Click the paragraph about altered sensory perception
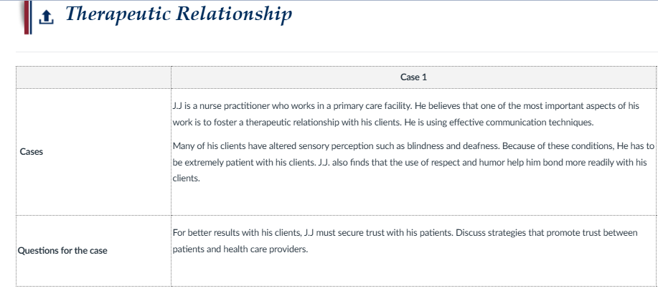 [x=414, y=162]
